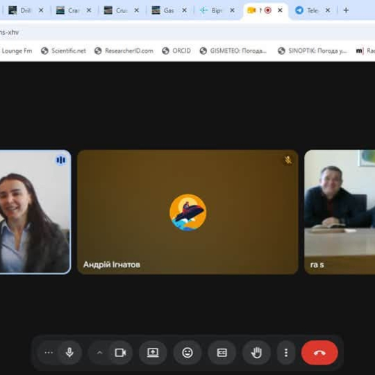Toggle the camera on or off
The height and width of the screenshot is (375, 375).
(x=120, y=353)
